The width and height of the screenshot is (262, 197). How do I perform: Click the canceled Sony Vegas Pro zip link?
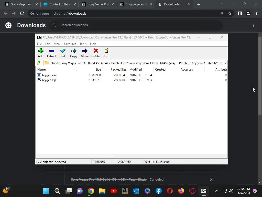pyautogui.click(x=108, y=179)
